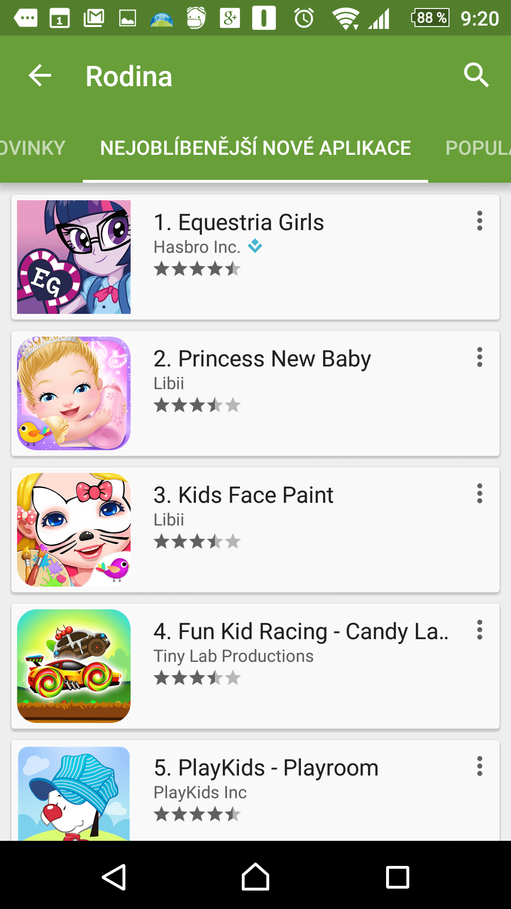Screen dimensions: 511x909
Task: Switch to the Popula... tab on the right
Action: click(478, 148)
